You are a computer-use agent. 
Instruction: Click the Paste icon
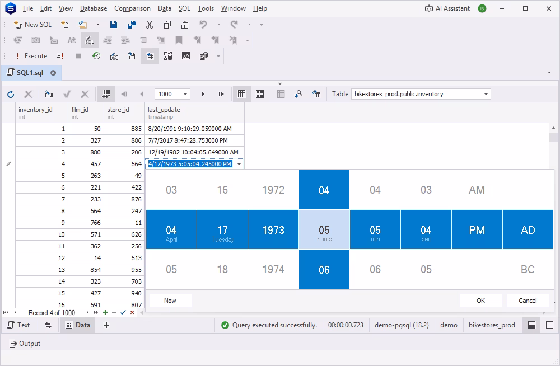(x=185, y=25)
